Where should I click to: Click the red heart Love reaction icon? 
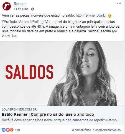(8, 130)
